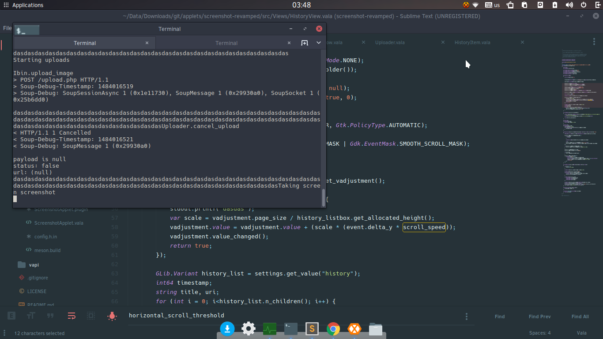This screenshot has height=339, width=603.
Task: Open the battery status indicator
Action: point(555,5)
